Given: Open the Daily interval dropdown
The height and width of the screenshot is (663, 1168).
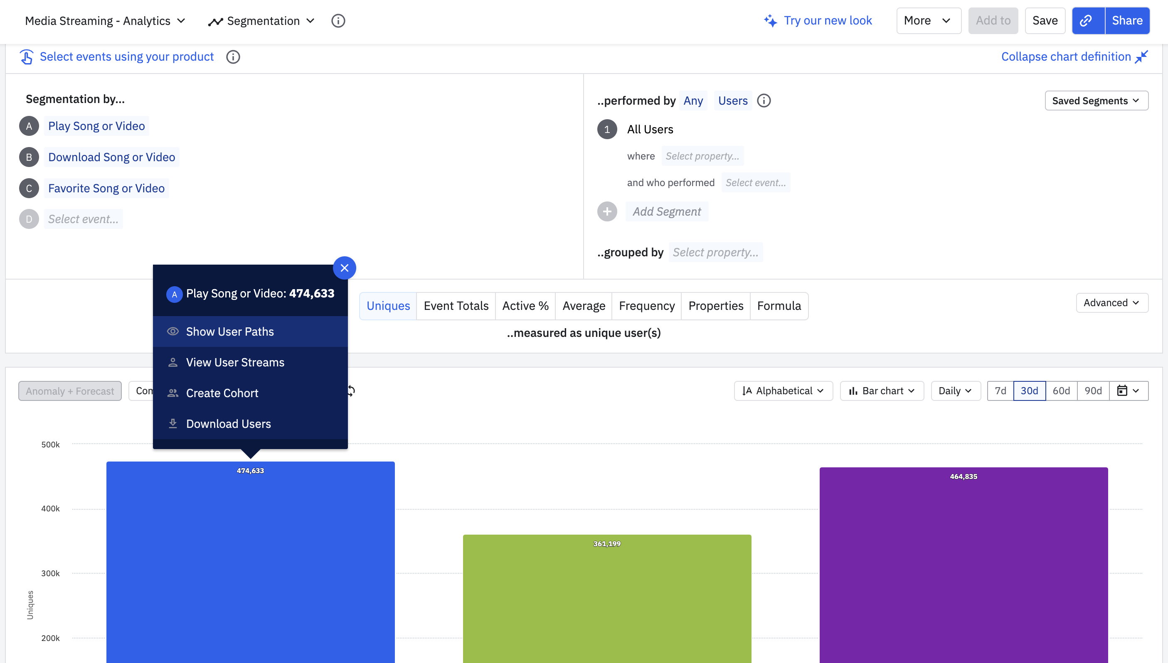Looking at the screenshot, I should point(955,390).
